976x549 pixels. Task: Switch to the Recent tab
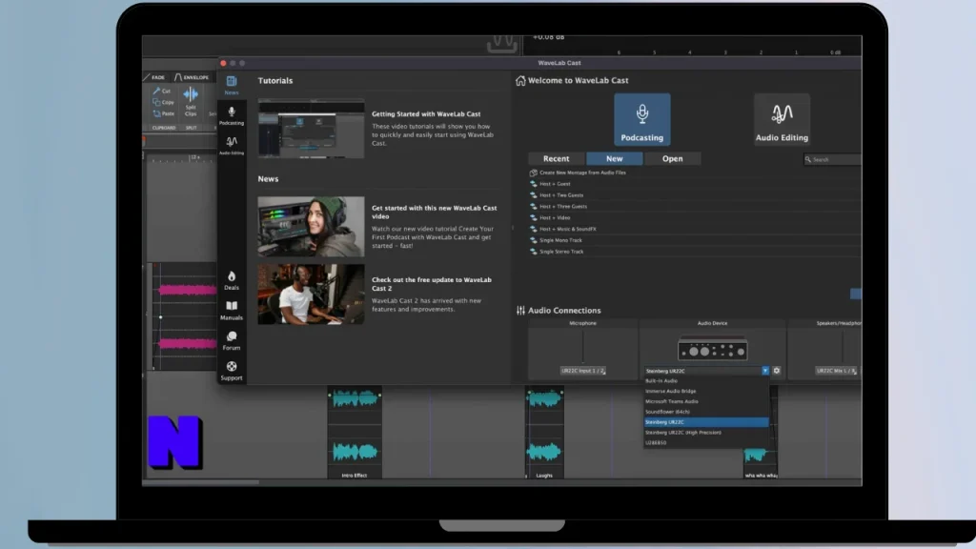point(556,159)
